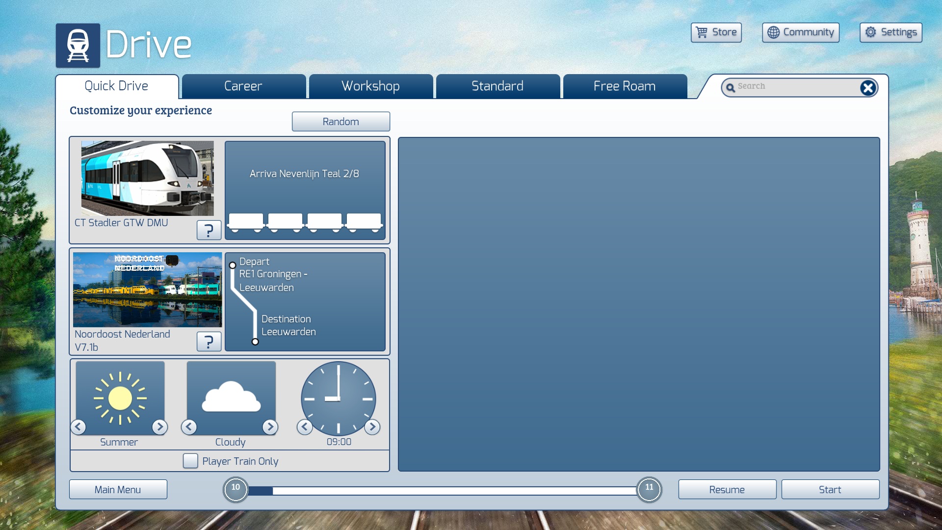
Task: Go to previous season with left arrow
Action: (78, 427)
